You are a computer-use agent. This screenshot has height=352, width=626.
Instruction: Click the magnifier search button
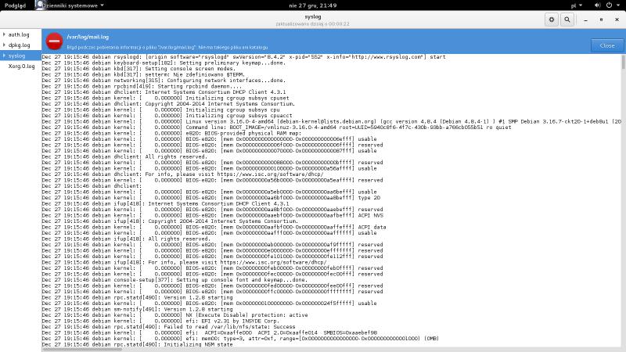[x=568, y=19]
